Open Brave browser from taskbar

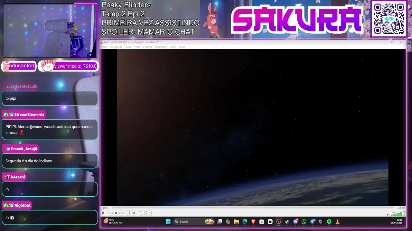coord(253,221)
